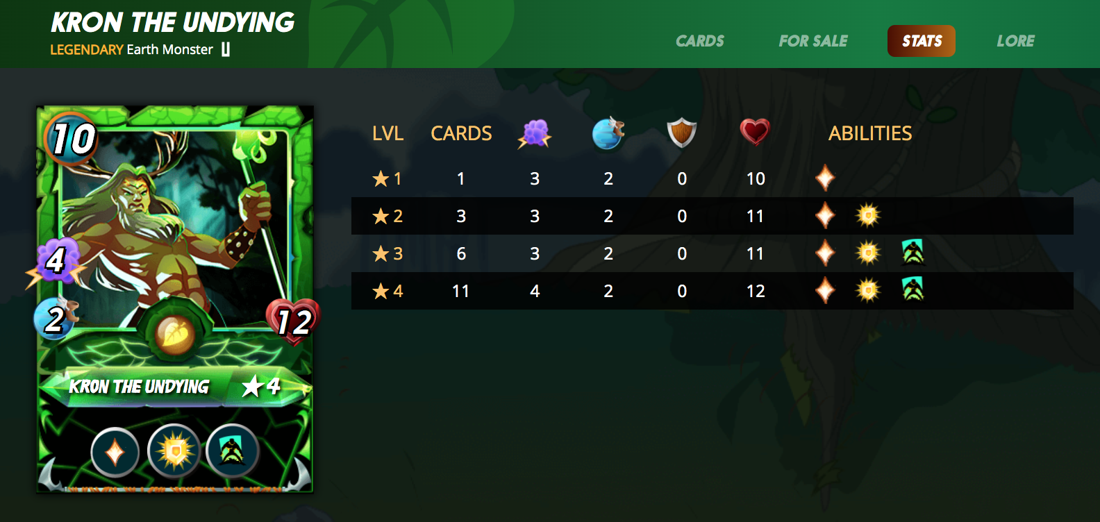This screenshot has width=1100, height=522.
Task: Click the magic attack icon in header
Action: click(x=535, y=133)
